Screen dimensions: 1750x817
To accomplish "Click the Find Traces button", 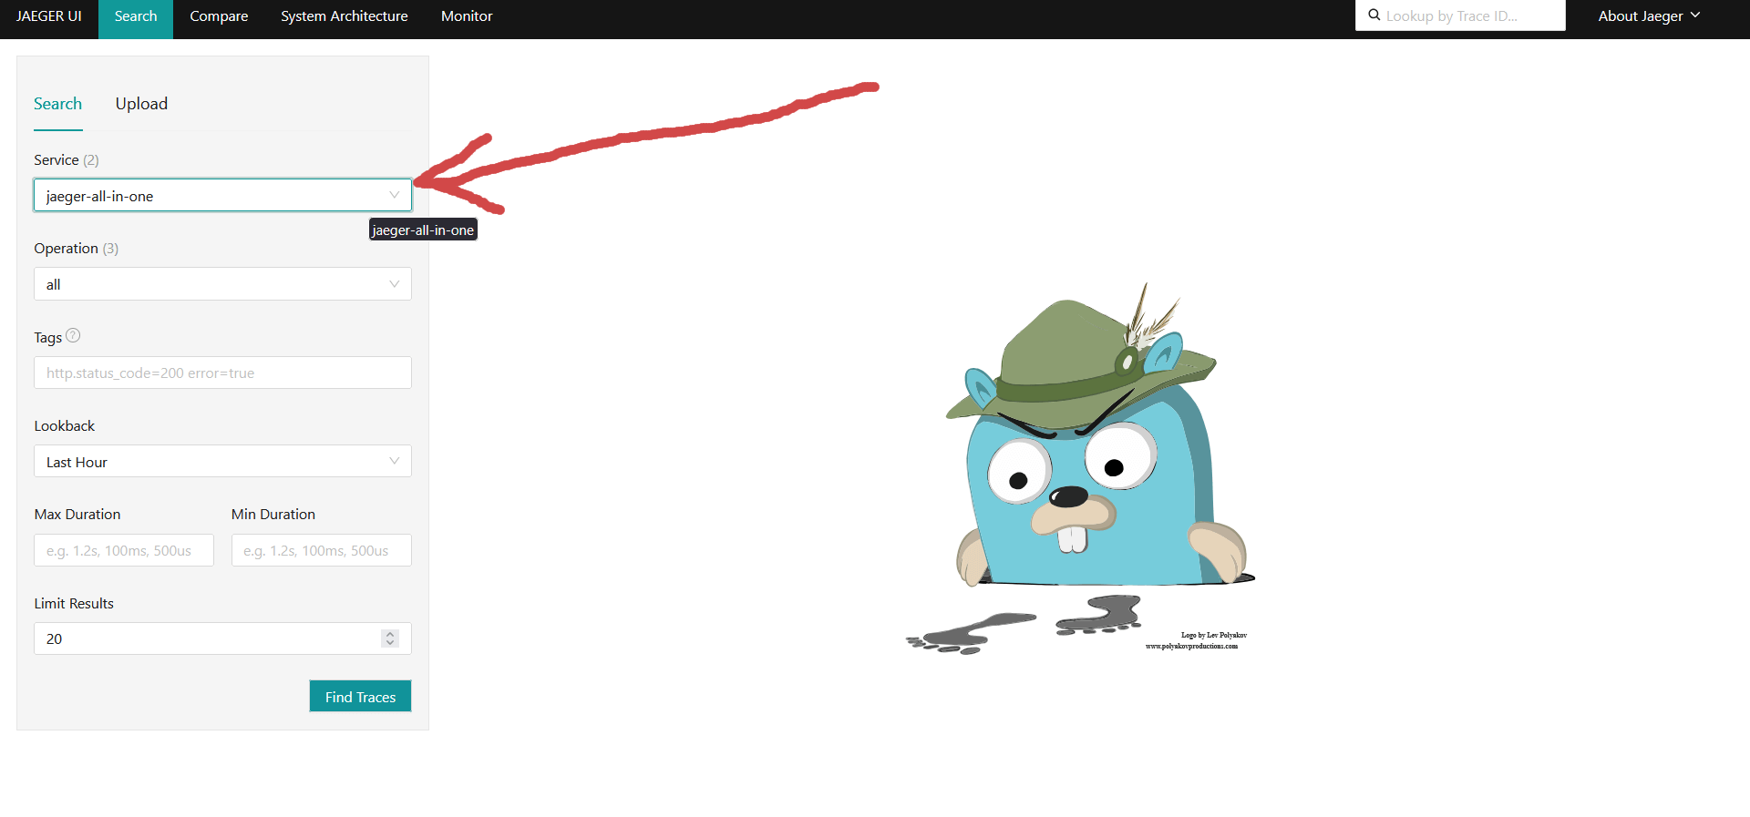I will click(360, 696).
